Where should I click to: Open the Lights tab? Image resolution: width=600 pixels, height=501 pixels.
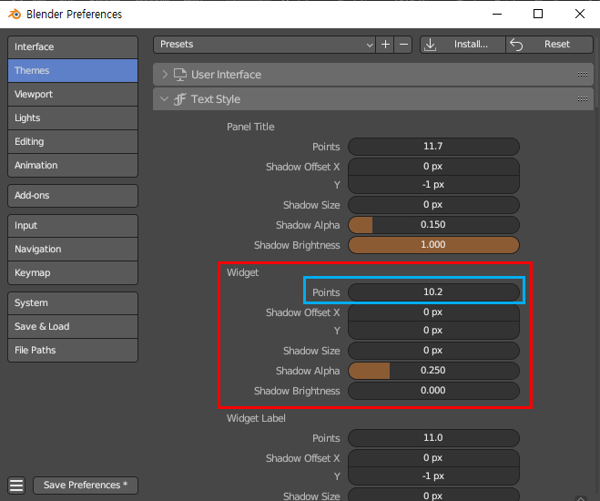tap(73, 118)
